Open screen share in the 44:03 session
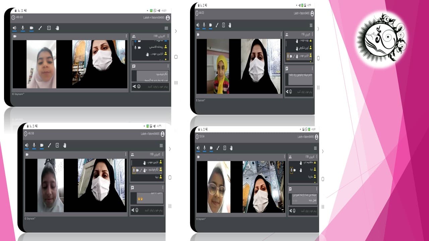This screenshot has width=429, height=241. [224, 25]
